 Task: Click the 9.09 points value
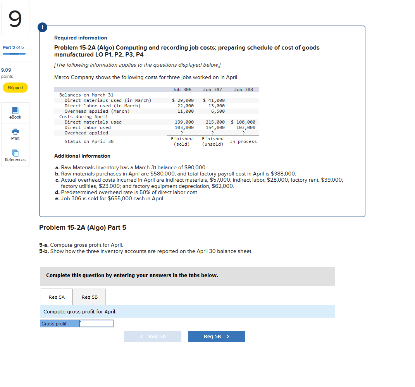(6, 70)
